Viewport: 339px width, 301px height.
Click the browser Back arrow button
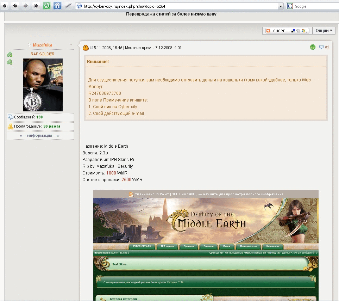pyautogui.click(x=15, y=6)
